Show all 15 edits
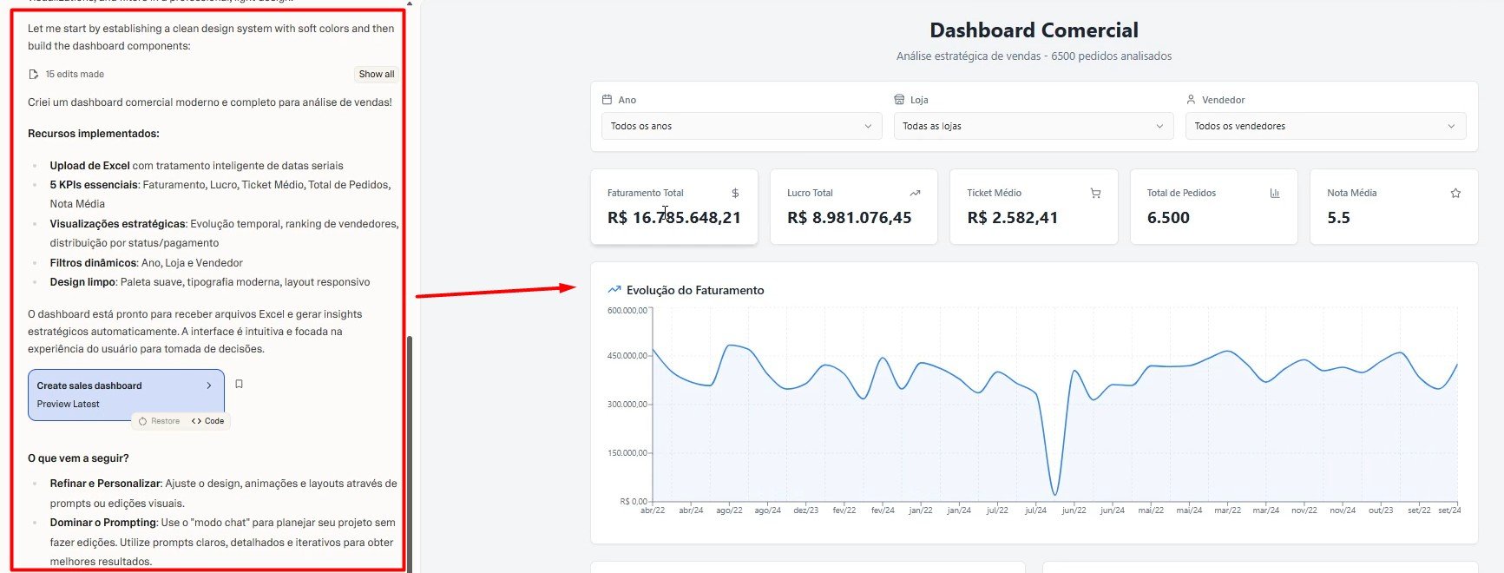 (377, 75)
